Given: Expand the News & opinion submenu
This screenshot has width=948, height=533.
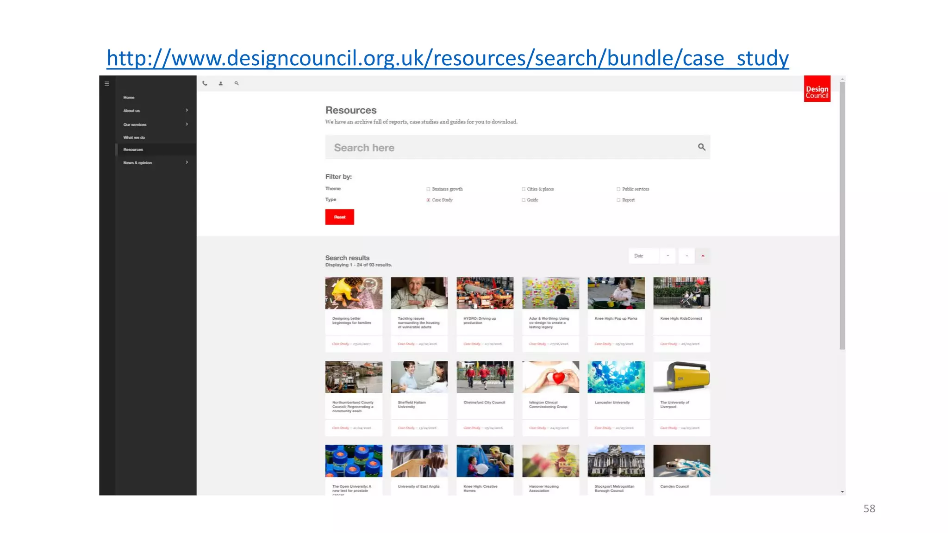Looking at the screenshot, I should (x=187, y=162).
